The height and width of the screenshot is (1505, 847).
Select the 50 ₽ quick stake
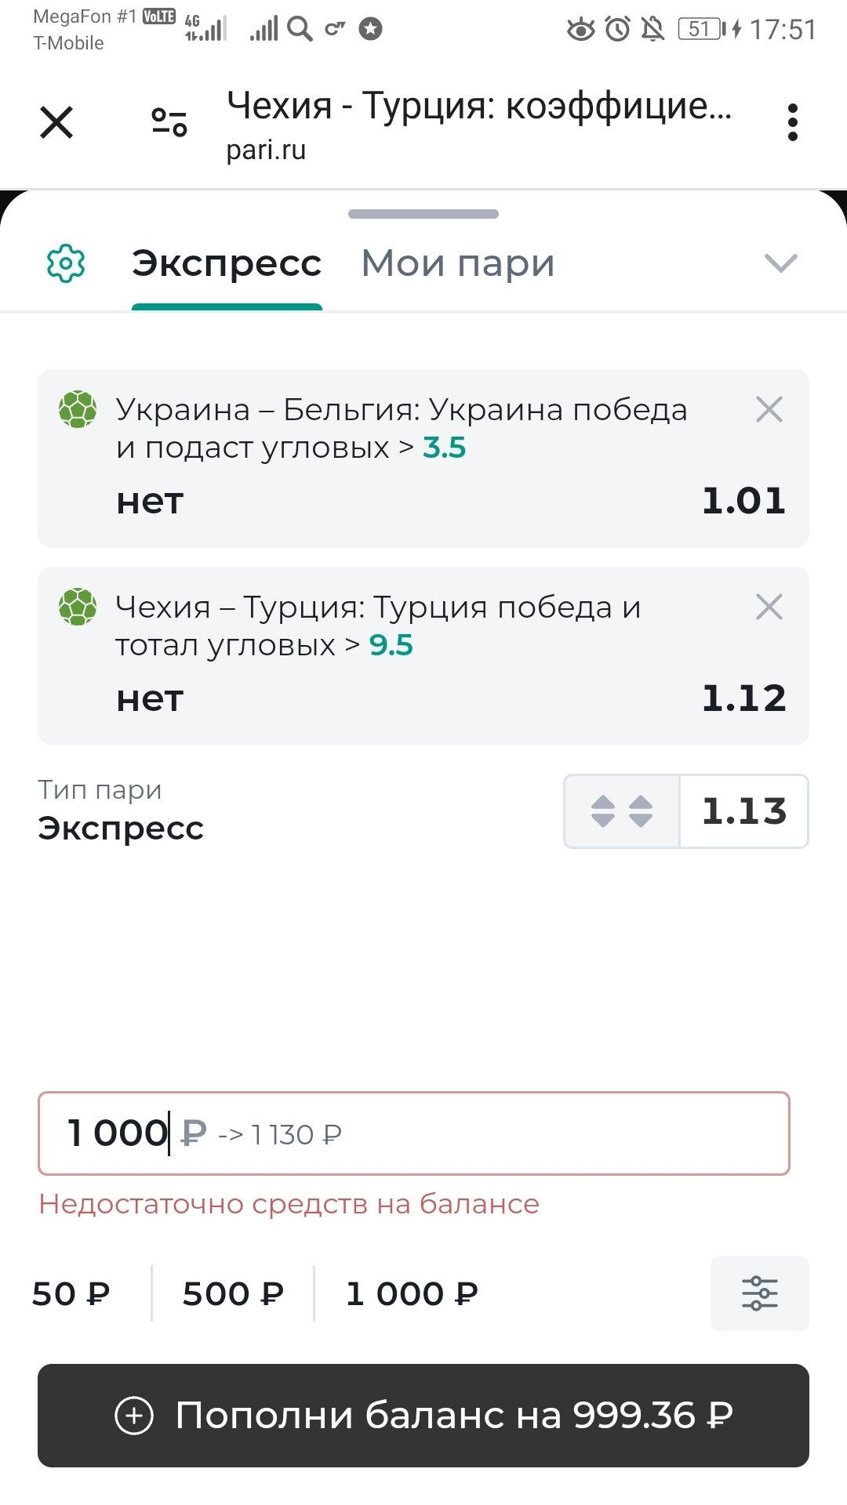[x=71, y=1293]
